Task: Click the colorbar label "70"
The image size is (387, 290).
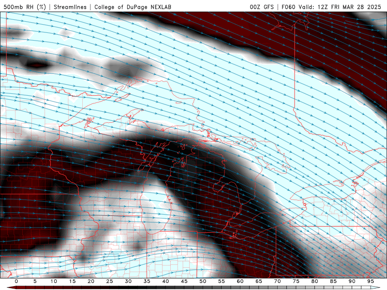Action: click(277, 281)
